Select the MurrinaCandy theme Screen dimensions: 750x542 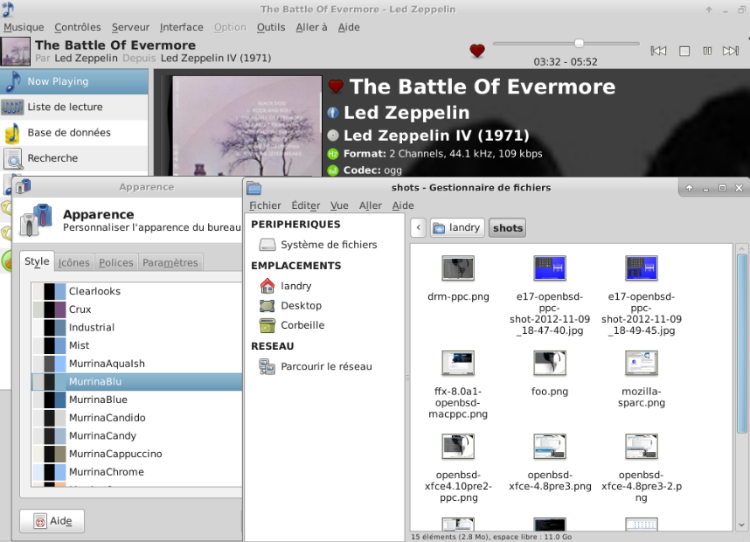click(136, 436)
